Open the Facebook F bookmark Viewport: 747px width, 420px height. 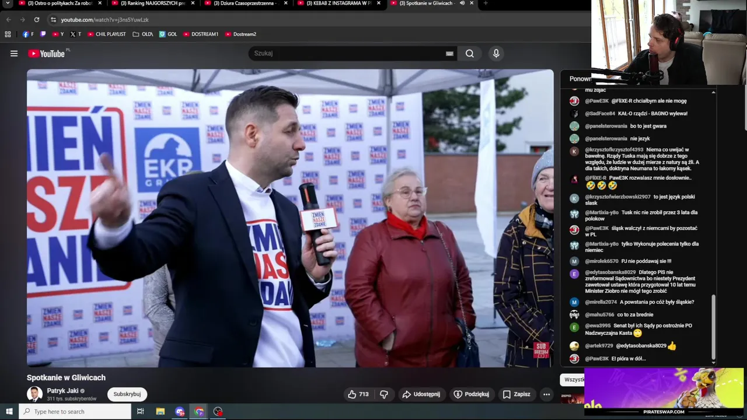click(x=28, y=34)
